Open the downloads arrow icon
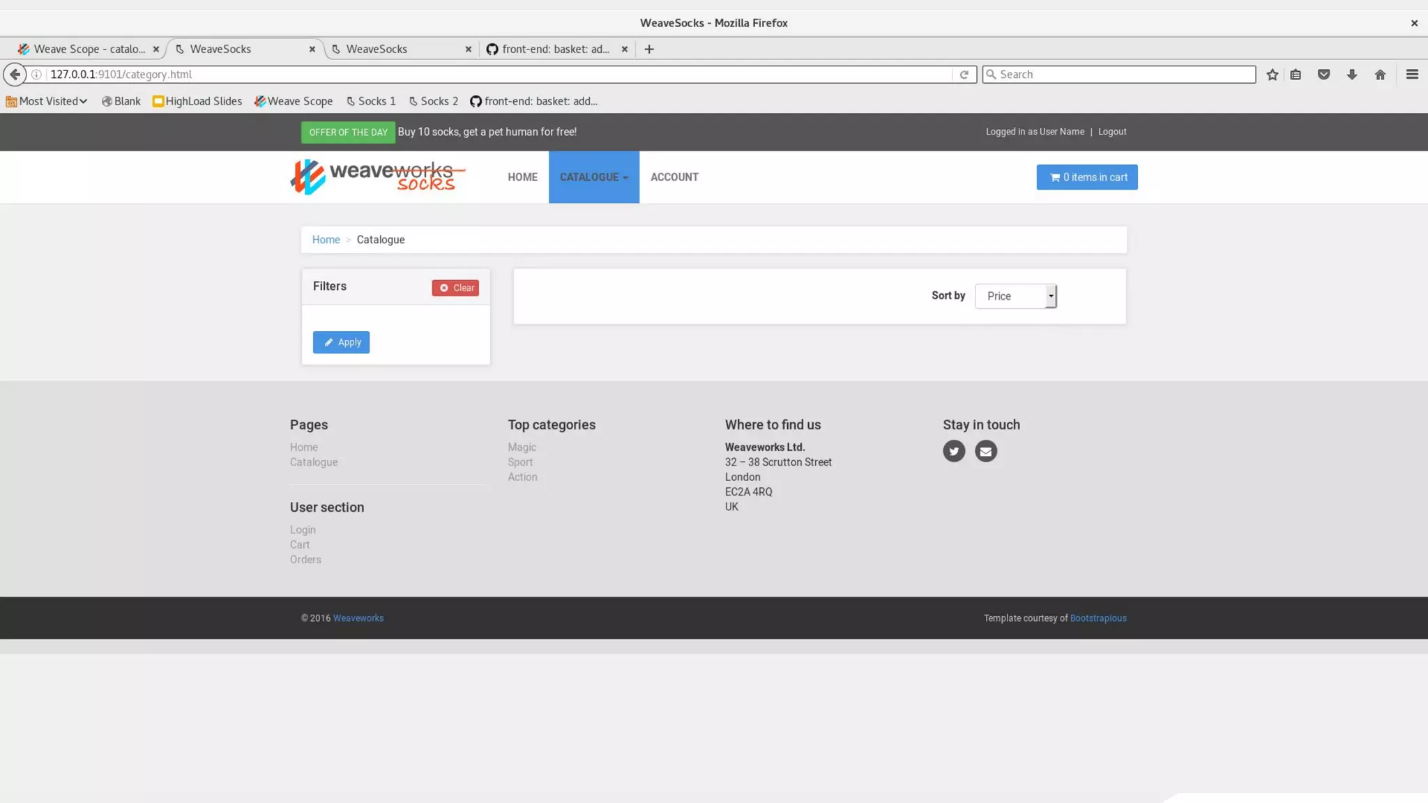Image resolution: width=1428 pixels, height=803 pixels. [x=1351, y=75]
